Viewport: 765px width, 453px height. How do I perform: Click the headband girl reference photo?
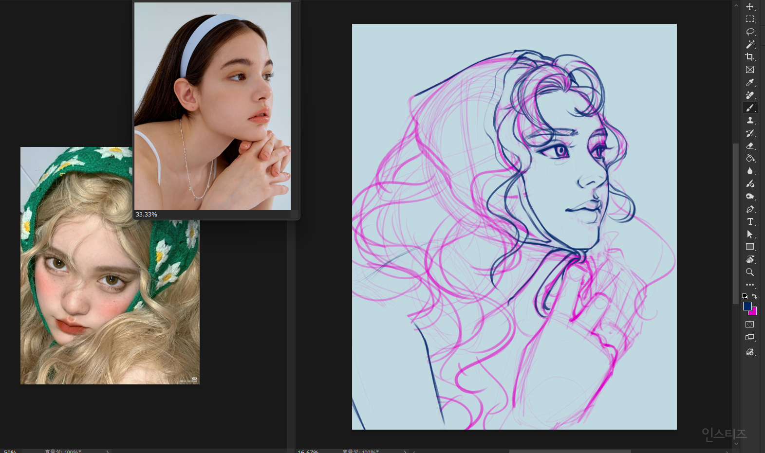(212, 106)
